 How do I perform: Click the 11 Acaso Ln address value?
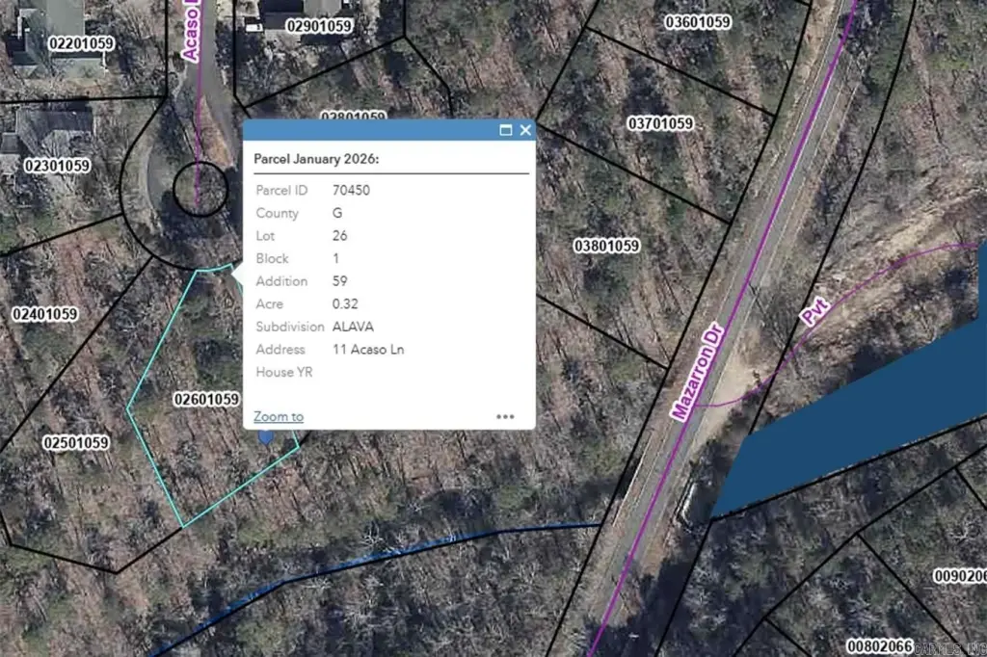[x=368, y=349]
